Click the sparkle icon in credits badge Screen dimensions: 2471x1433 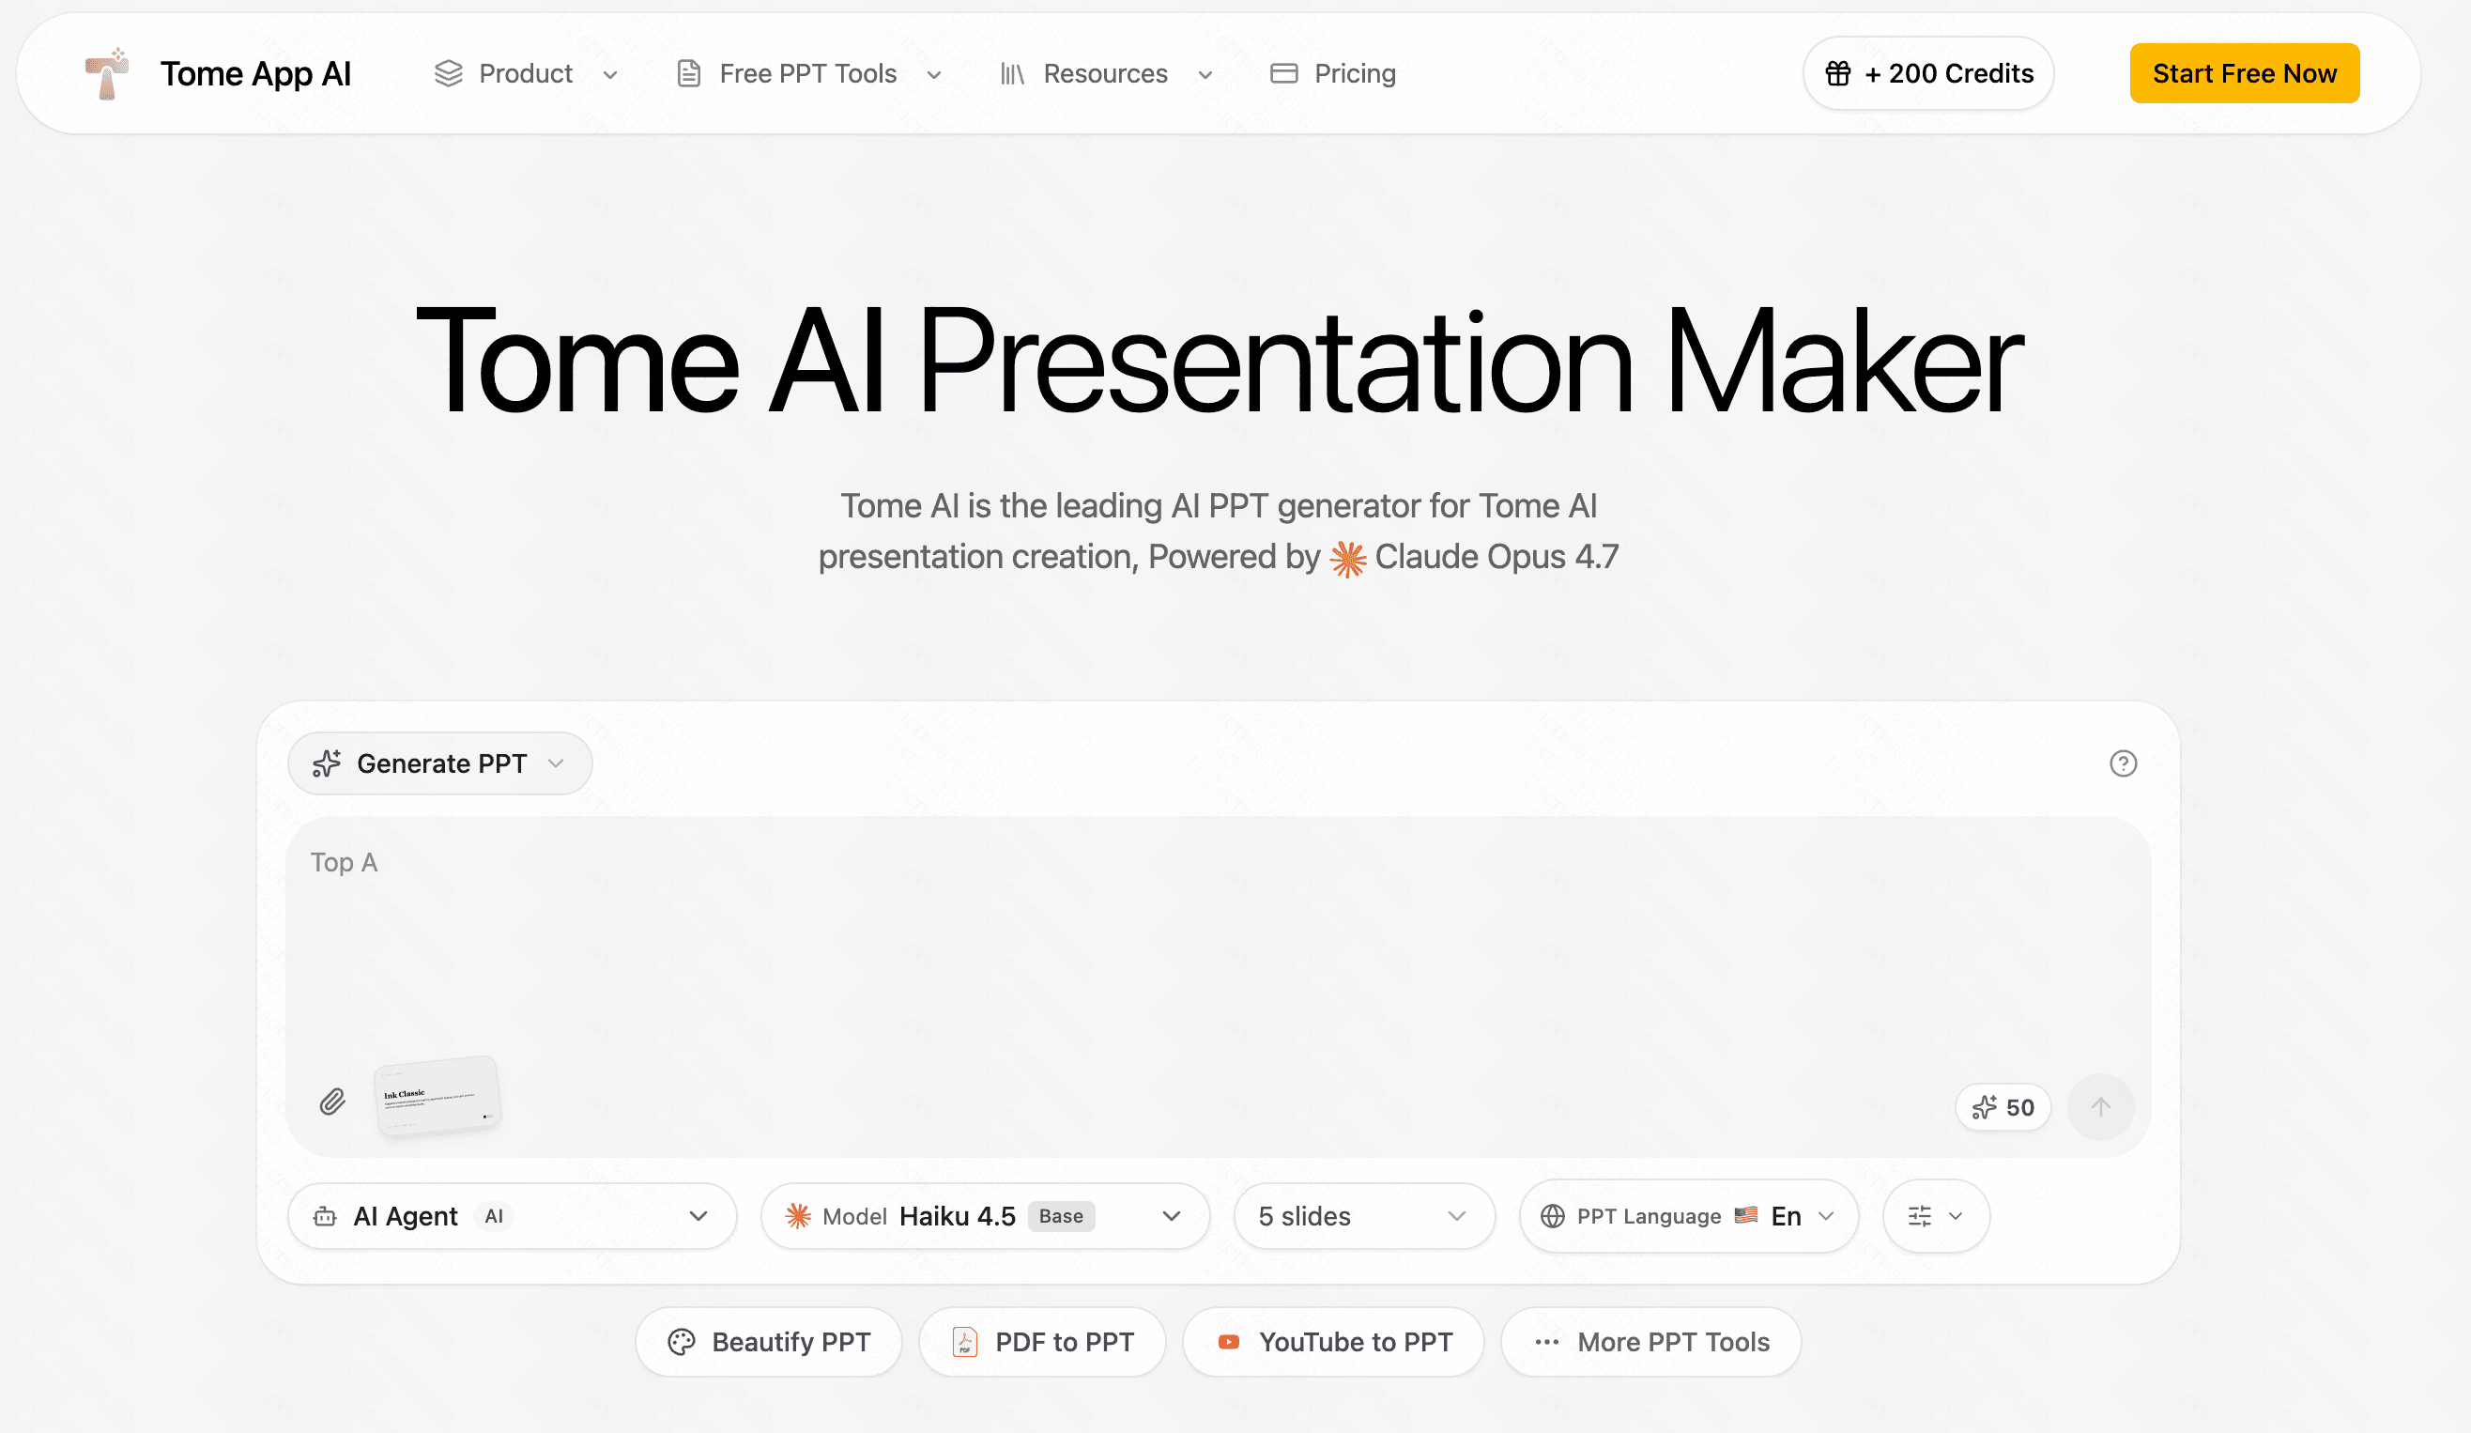pos(1985,1107)
